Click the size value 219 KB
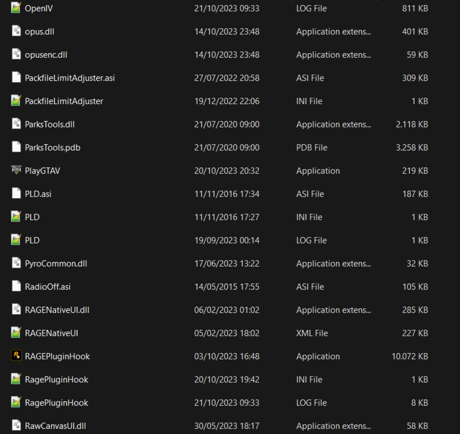This screenshot has height=434, width=460. [415, 171]
